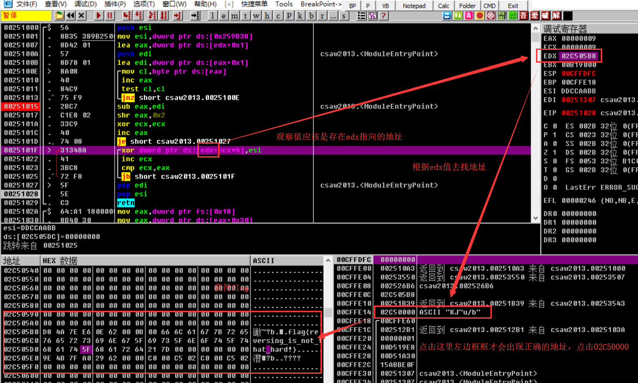Click the red question mark help icon
Screen dimensions: 638x383
tap(384, 16)
